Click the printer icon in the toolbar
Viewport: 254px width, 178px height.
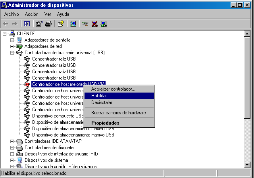48,24
